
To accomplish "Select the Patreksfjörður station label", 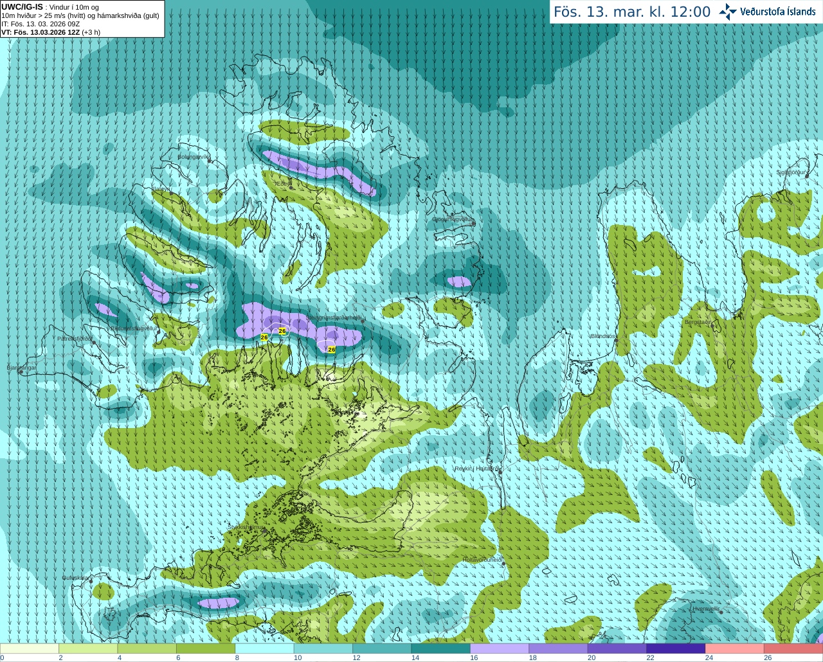I will 75,338.
